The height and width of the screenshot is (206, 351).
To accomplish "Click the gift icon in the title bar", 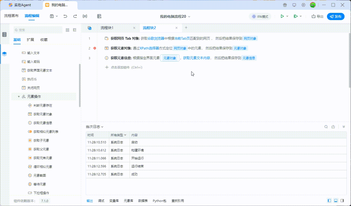I will click(285, 5).
